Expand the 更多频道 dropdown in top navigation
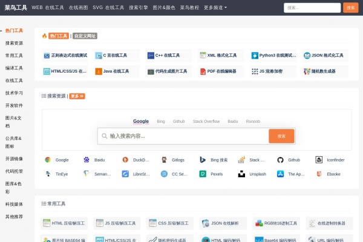 point(217,8)
